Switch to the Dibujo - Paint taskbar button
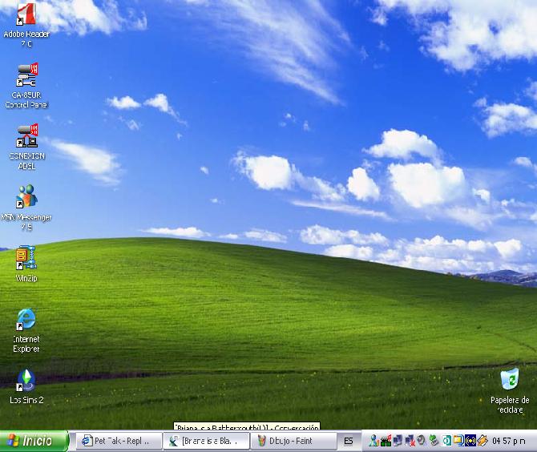The image size is (537, 452). click(x=294, y=441)
